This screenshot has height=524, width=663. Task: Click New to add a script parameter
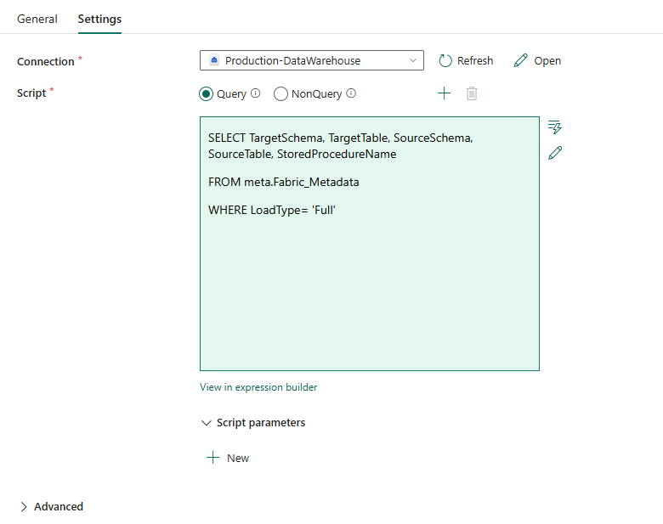[x=229, y=458]
